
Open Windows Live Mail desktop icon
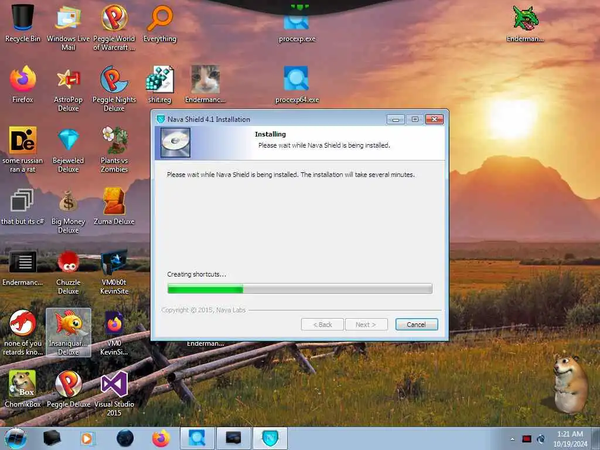click(68, 27)
